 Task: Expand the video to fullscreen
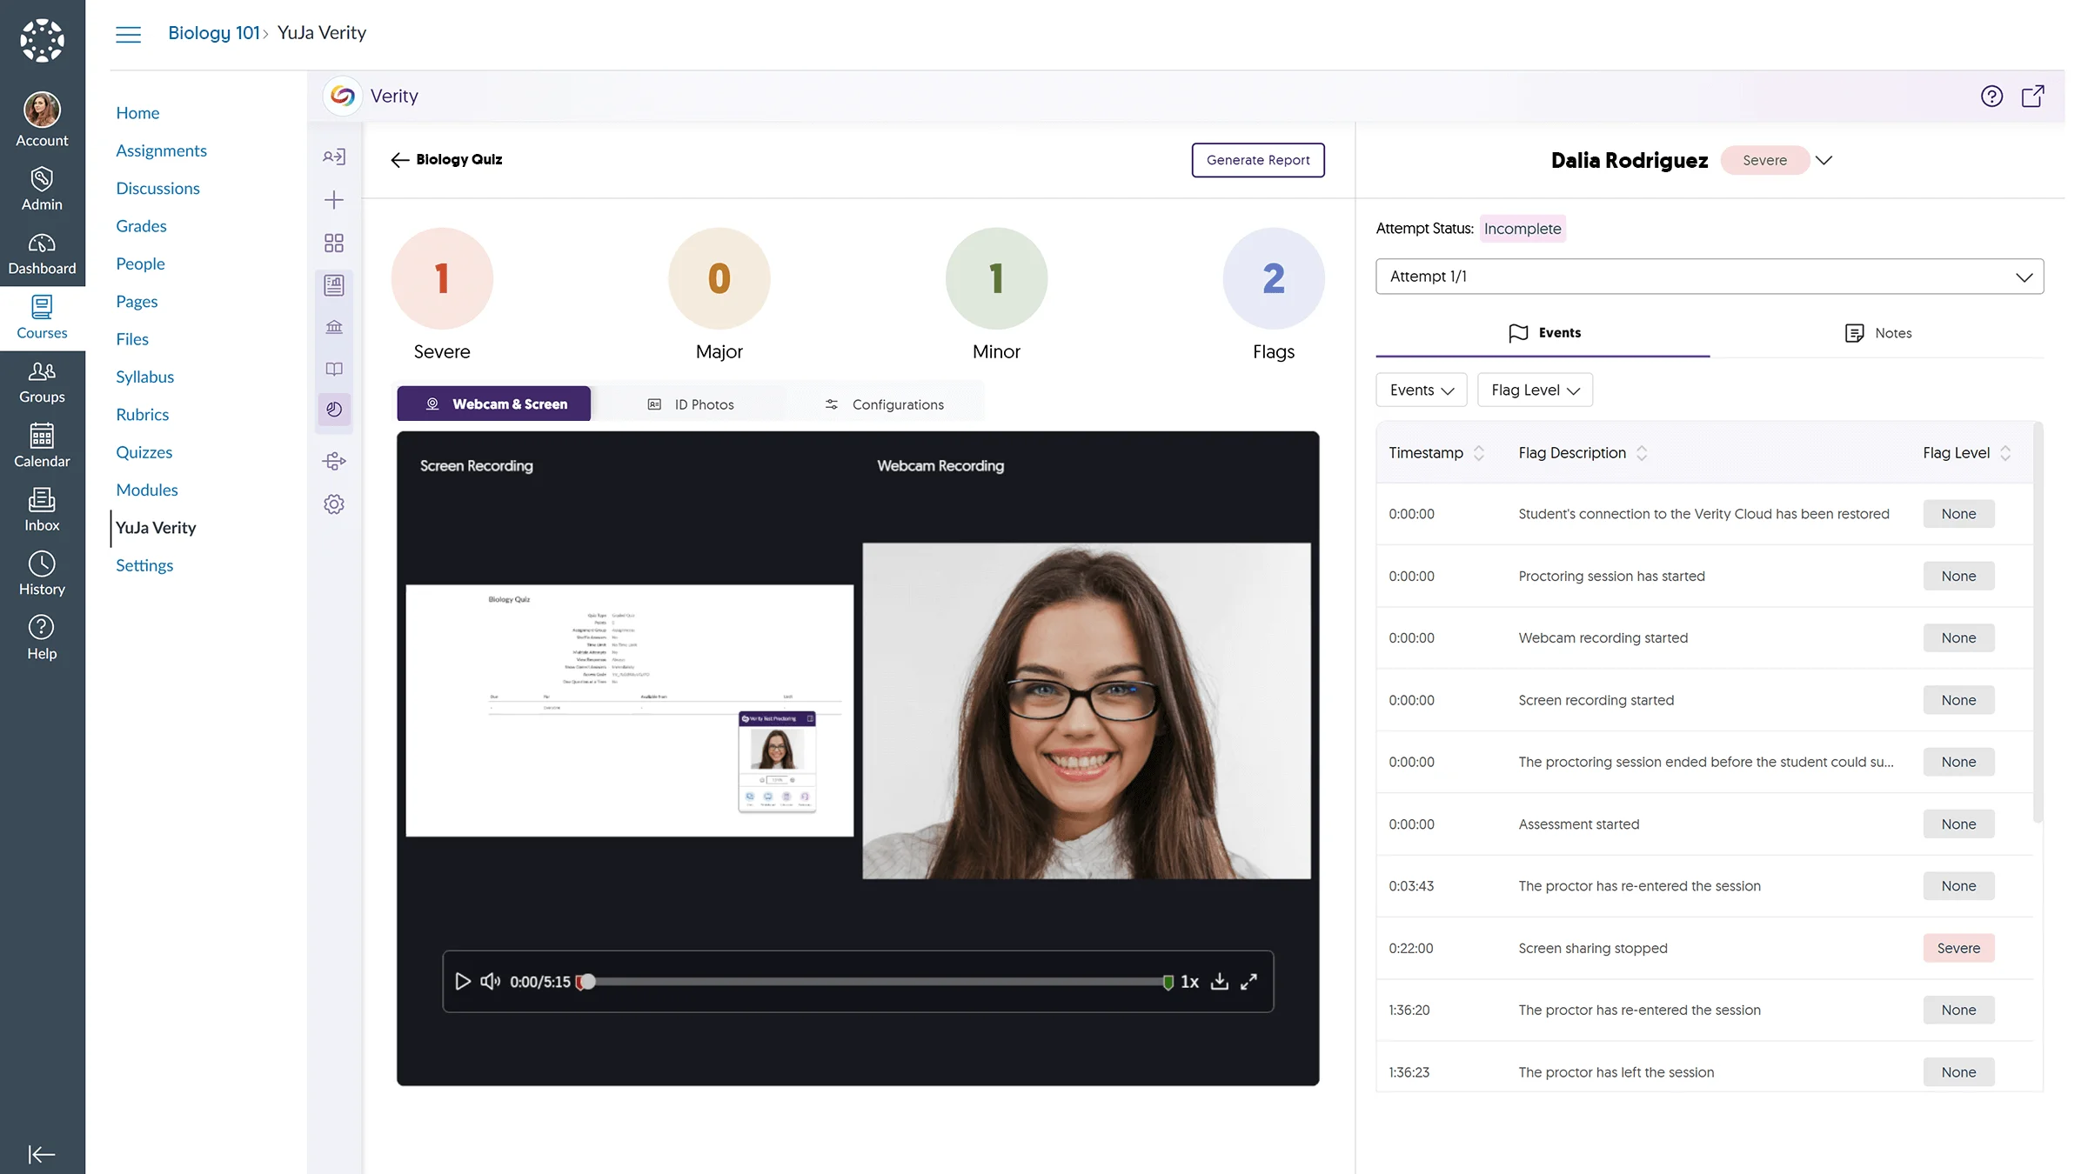pos(1248,981)
